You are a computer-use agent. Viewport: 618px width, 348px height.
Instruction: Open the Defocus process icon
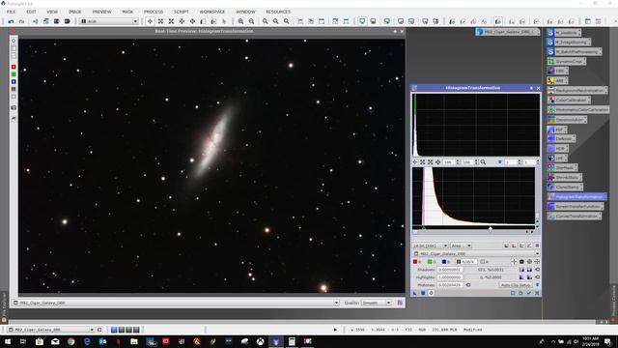tap(561, 139)
